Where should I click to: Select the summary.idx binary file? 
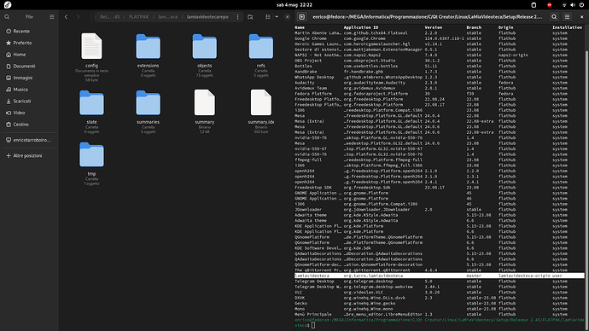coord(260,109)
